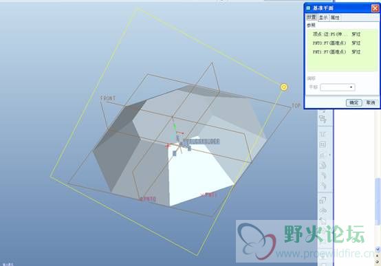This screenshot has height=266, width=381.
Task: Select the Rib tool icon
Action: (x=323, y=155)
